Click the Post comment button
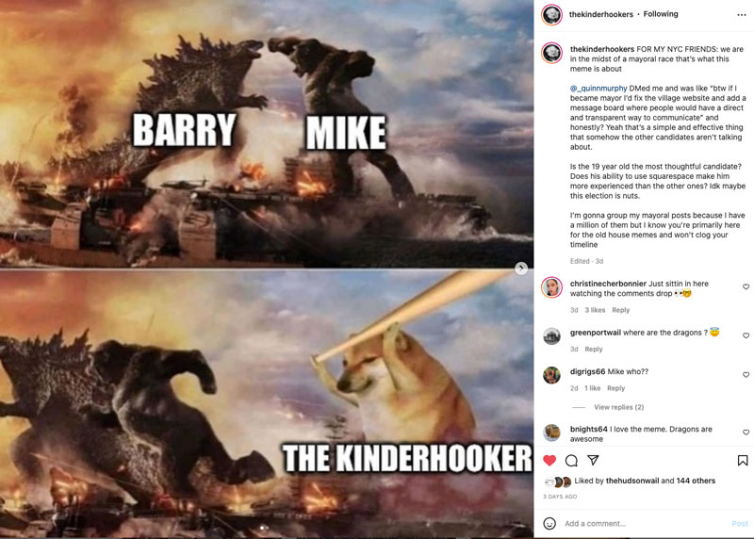754x539 pixels. tap(740, 524)
